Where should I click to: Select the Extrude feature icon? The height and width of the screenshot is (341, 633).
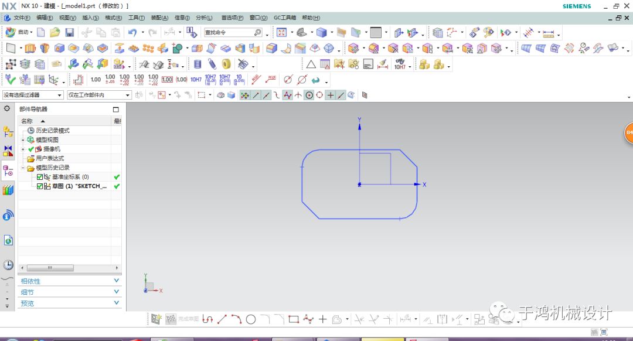(30, 49)
